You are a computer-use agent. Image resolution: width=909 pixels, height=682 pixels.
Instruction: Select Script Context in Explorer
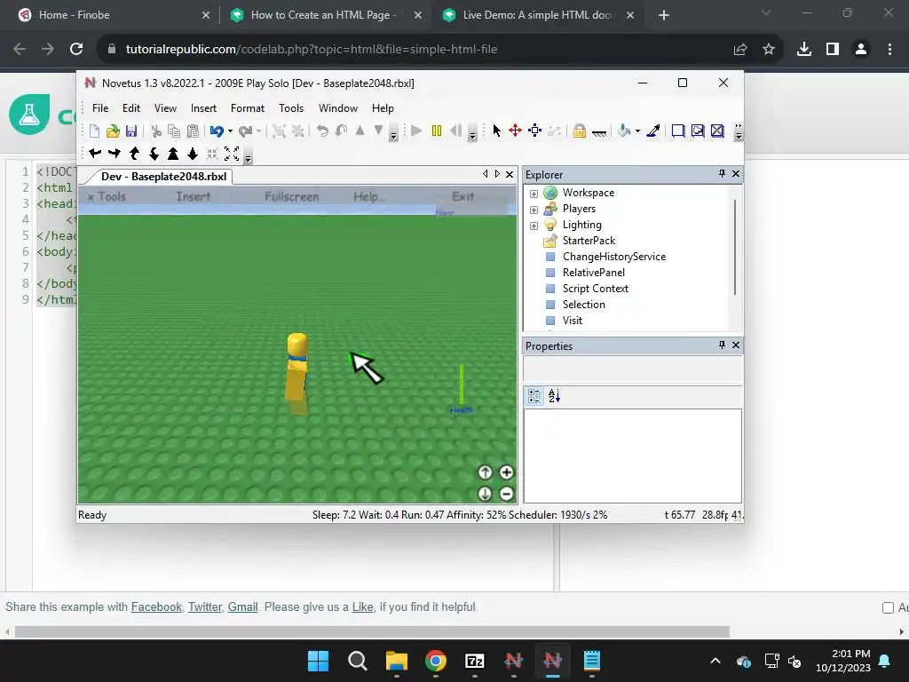point(595,289)
